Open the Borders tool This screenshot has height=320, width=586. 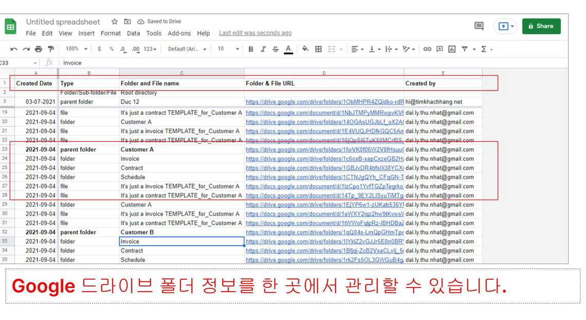(319, 49)
